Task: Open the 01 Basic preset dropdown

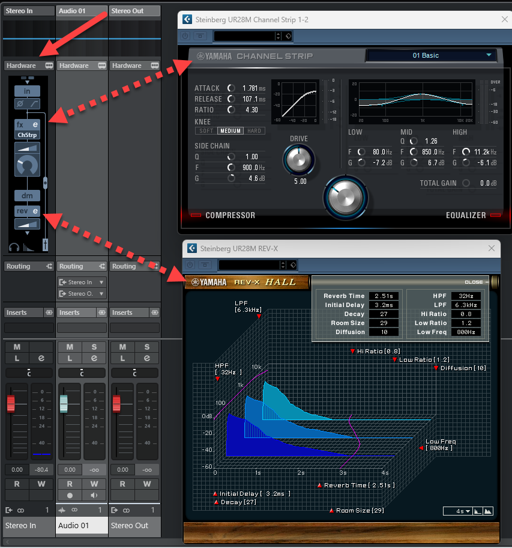Action: point(431,55)
